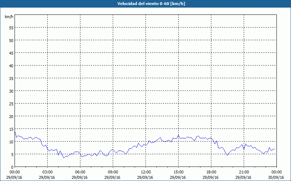
Task: Click the 09:00 time label on the axis
Action: pos(113,172)
